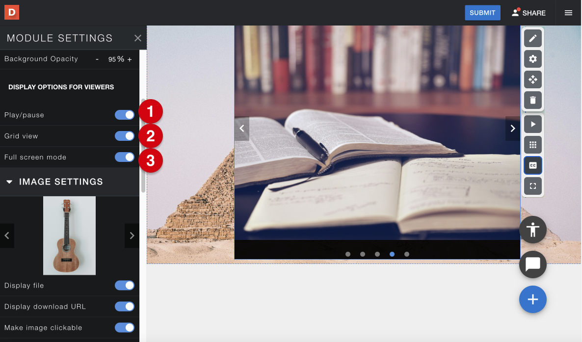Viewport: 582px width, 342px height.
Task: Click the blue Submit button
Action: tap(482, 13)
